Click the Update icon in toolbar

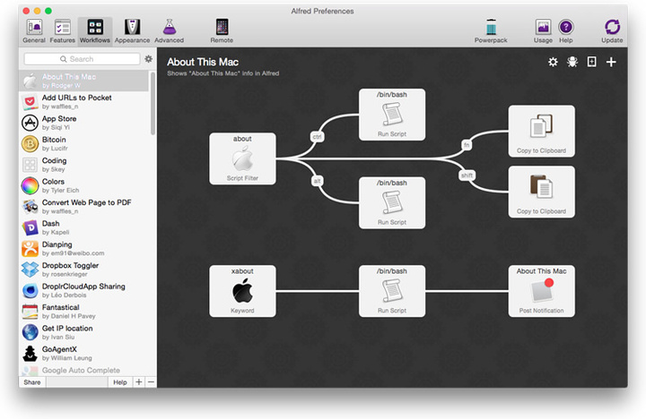click(x=612, y=30)
